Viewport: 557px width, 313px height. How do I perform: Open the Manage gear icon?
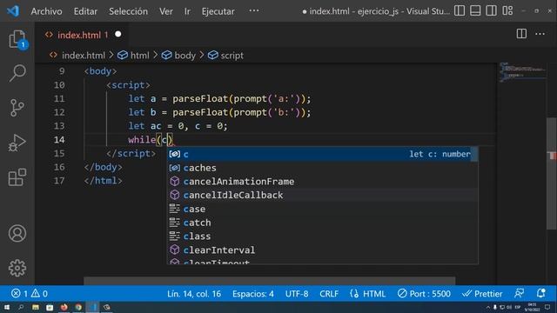(17, 268)
